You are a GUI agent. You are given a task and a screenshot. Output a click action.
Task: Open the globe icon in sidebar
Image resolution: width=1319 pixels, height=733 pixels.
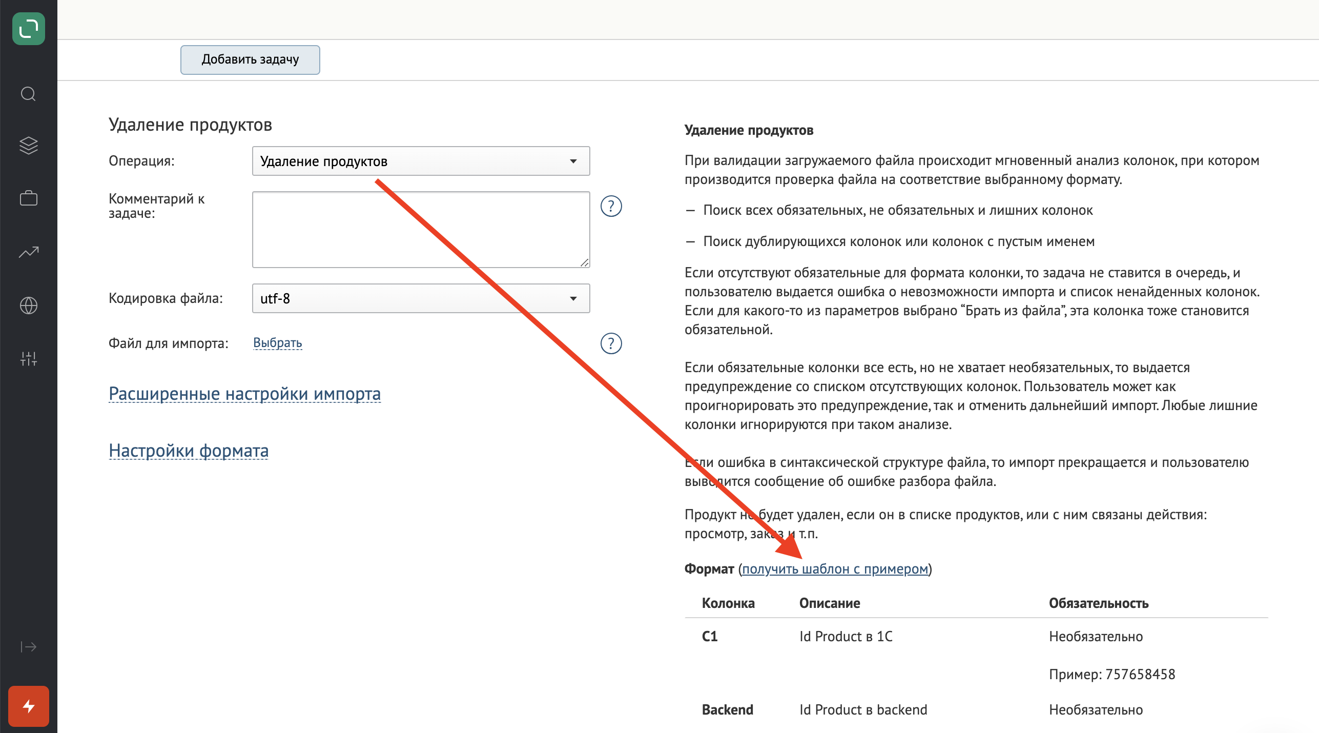(x=28, y=306)
